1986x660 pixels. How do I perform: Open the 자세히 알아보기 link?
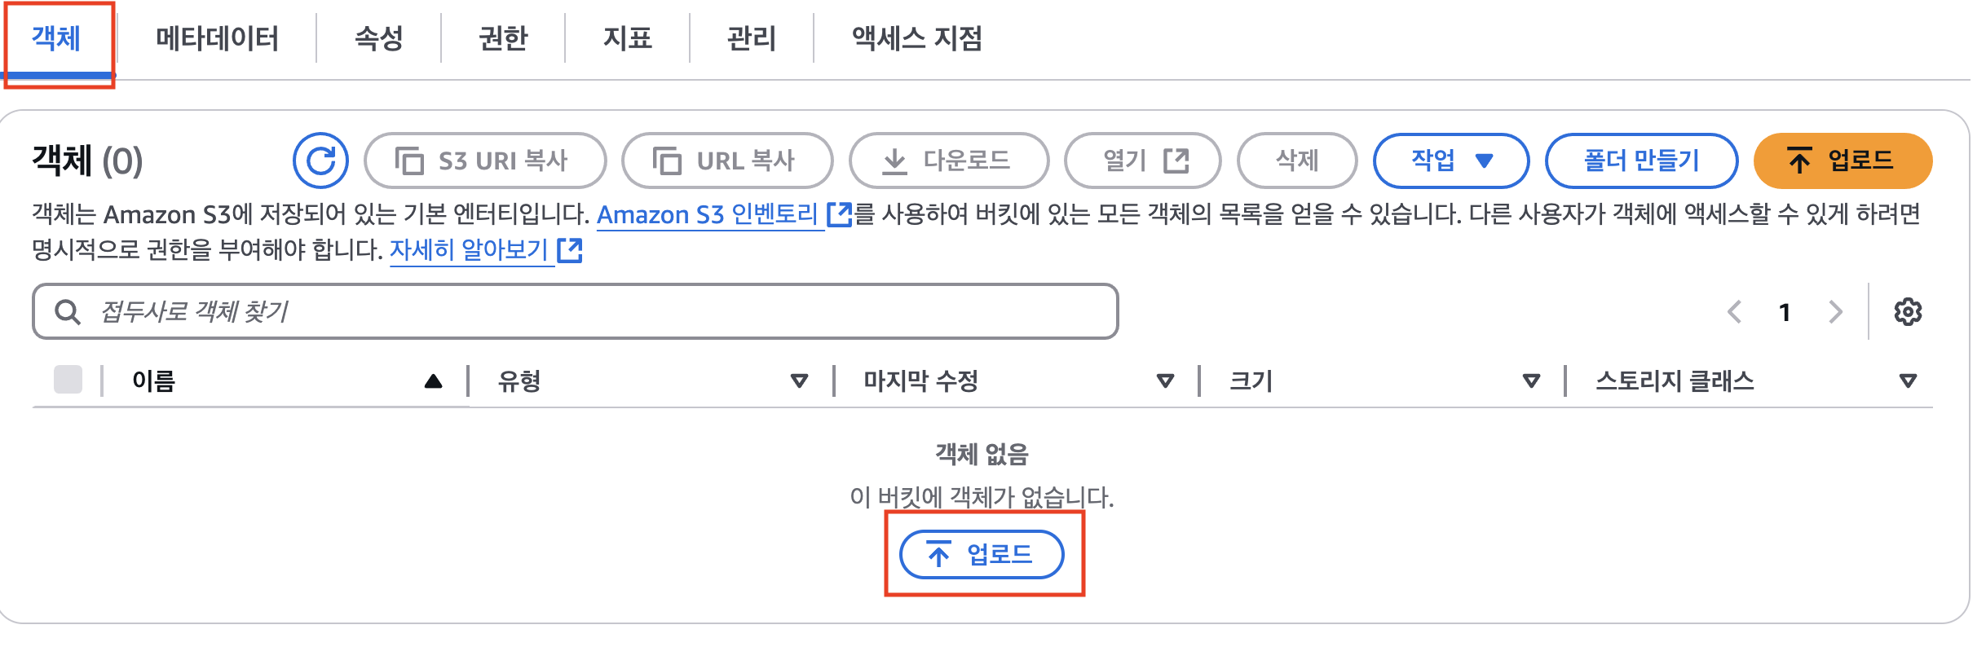[x=469, y=249]
